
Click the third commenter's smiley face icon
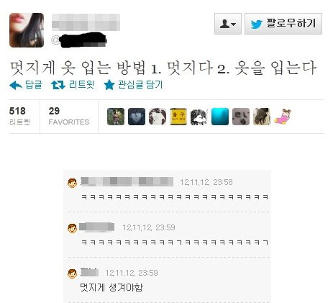click(72, 273)
